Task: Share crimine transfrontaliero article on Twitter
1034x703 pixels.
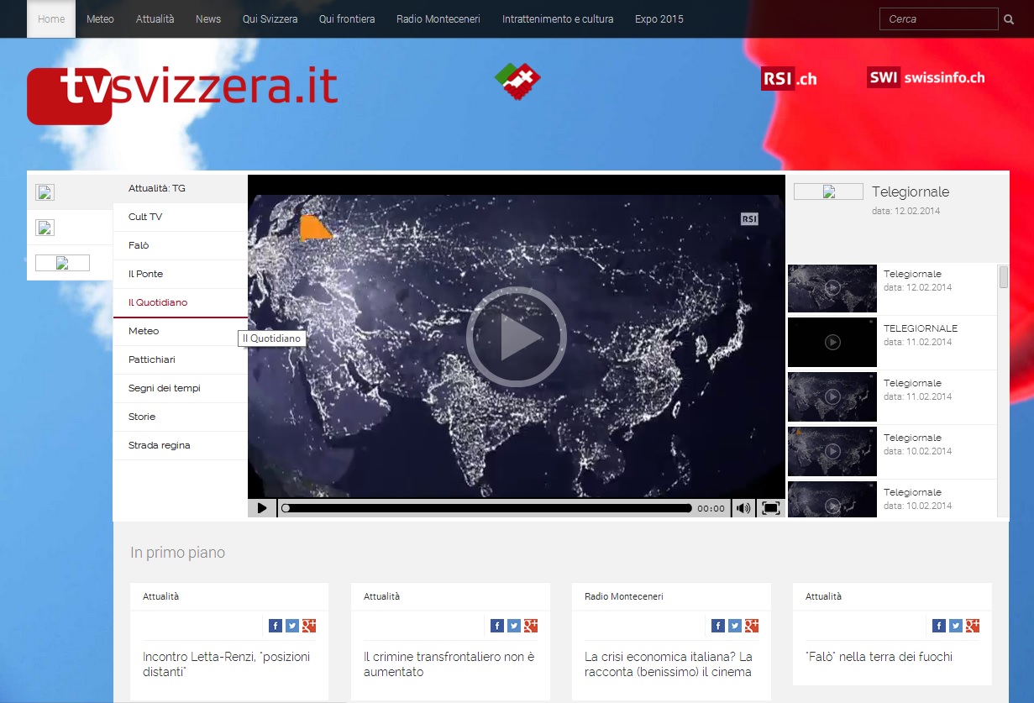Action: [513, 626]
